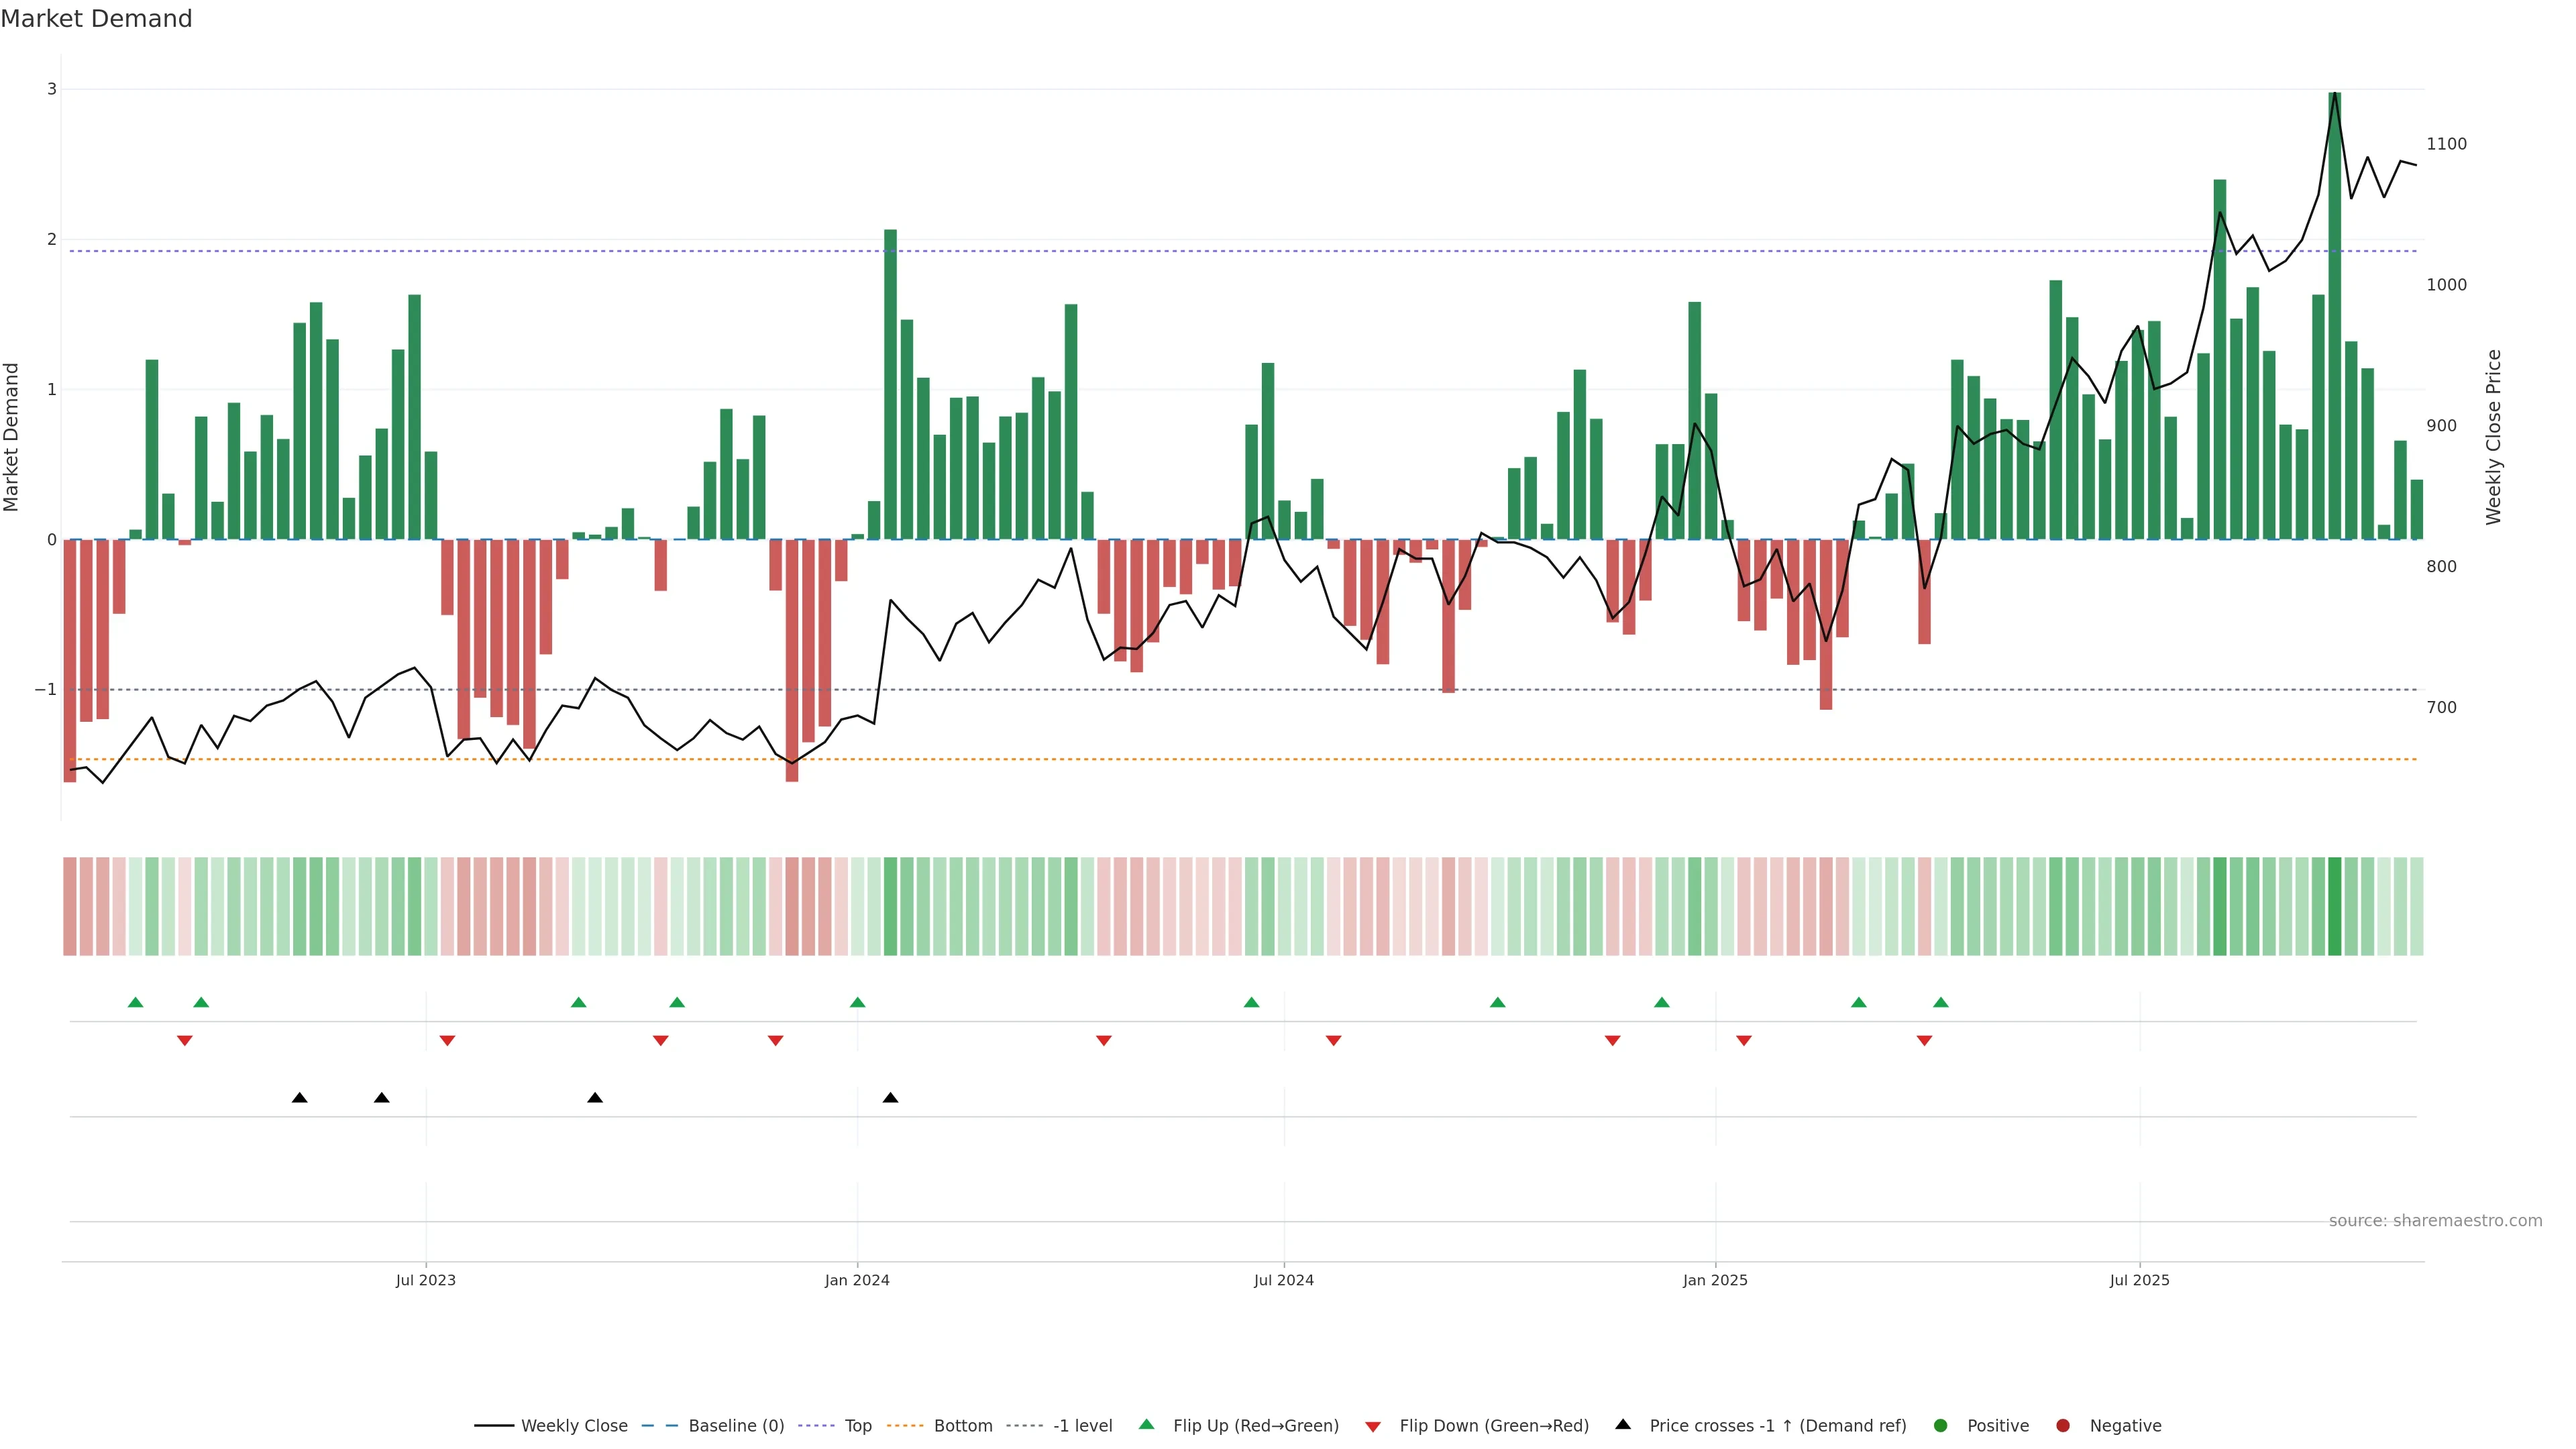Click black triangle marker near Jan 2024
The height and width of the screenshot is (1449, 2576).
pos(890,1098)
